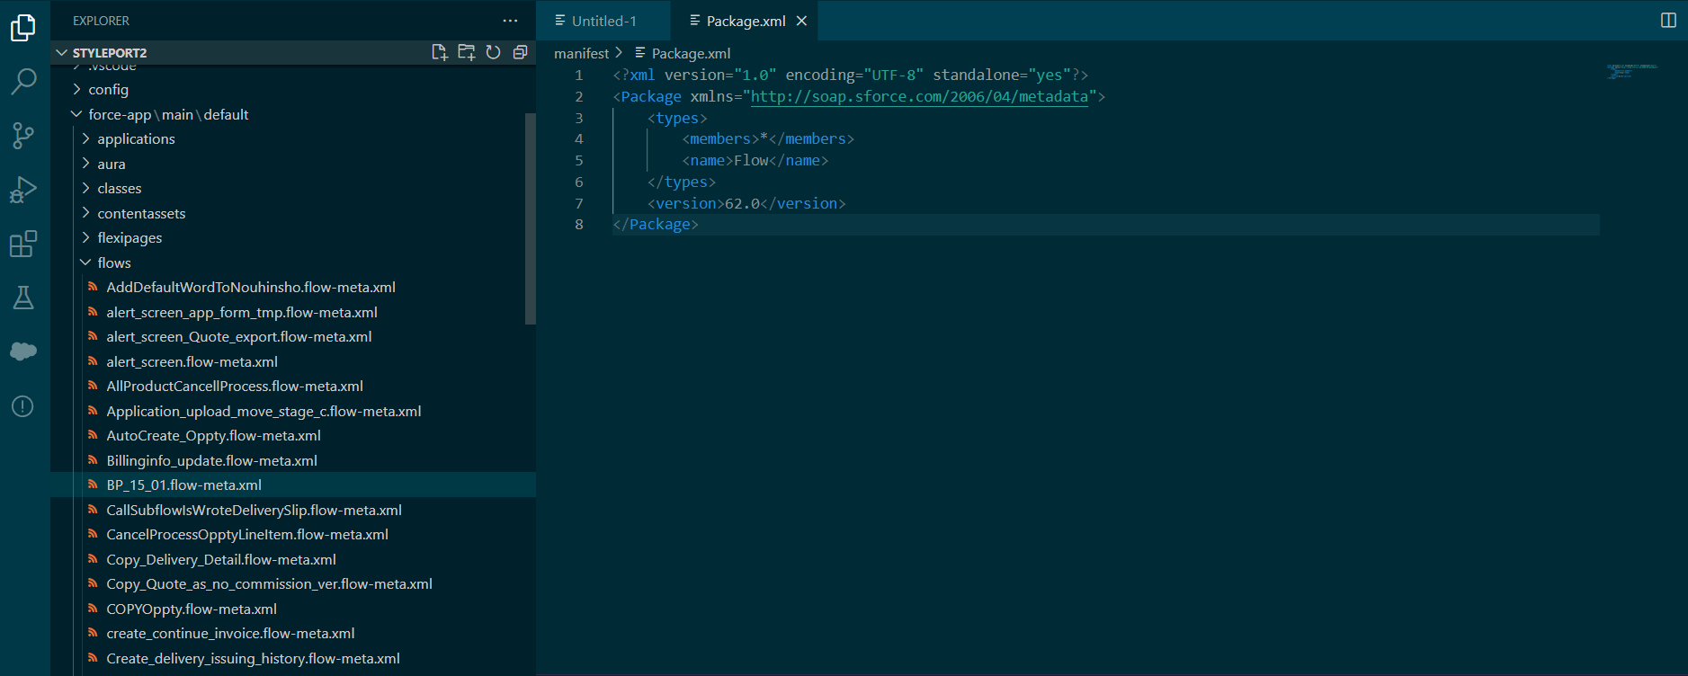Image resolution: width=1688 pixels, height=676 pixels.
Task: Open alert_screen.flow-meta.xml file
Action: pos(293,361)
